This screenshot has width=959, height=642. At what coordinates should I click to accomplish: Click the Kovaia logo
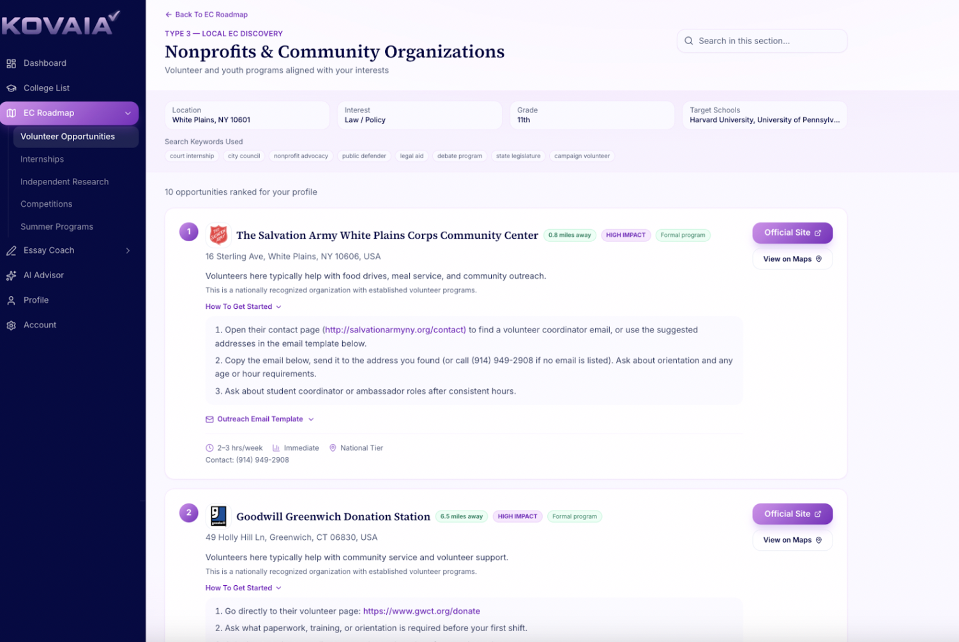60,24
